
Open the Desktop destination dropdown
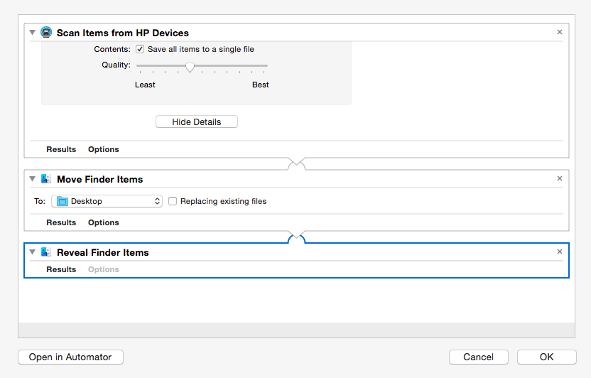[107, 201]
